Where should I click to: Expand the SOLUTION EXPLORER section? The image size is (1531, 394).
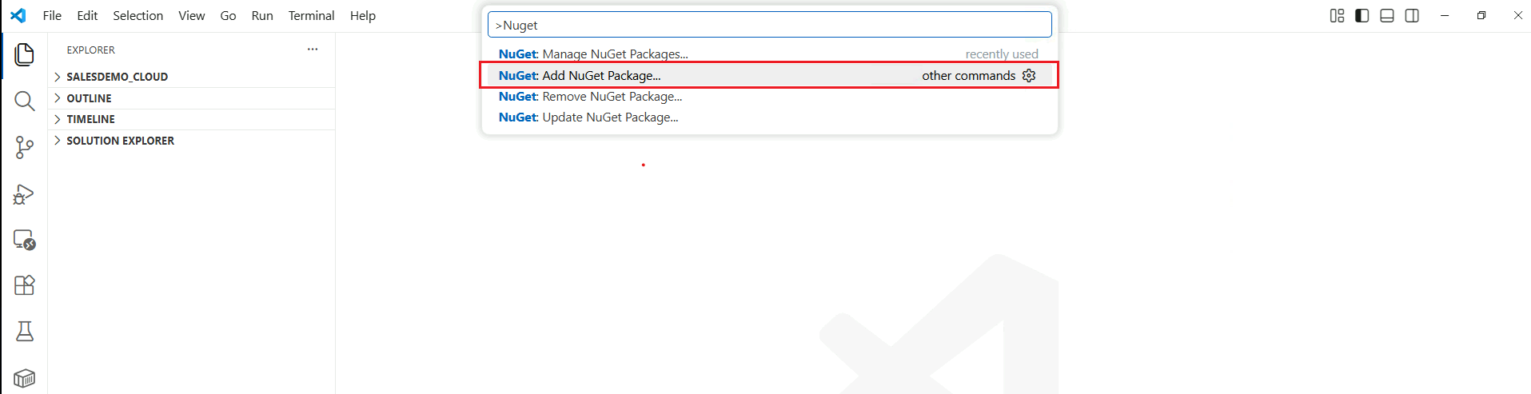click(x=120, y=141)
